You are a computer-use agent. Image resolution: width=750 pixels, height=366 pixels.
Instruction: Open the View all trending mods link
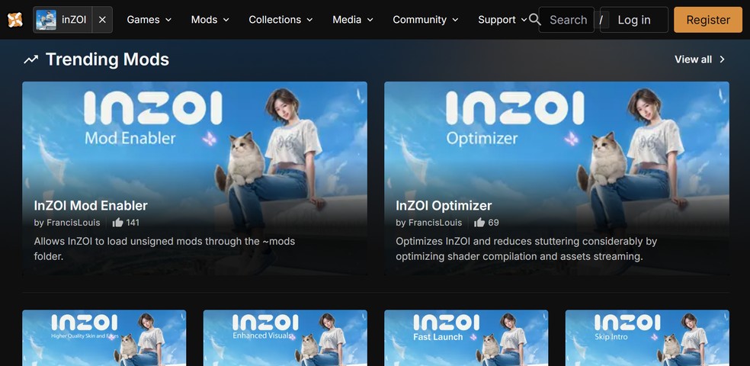click(700, 59)
